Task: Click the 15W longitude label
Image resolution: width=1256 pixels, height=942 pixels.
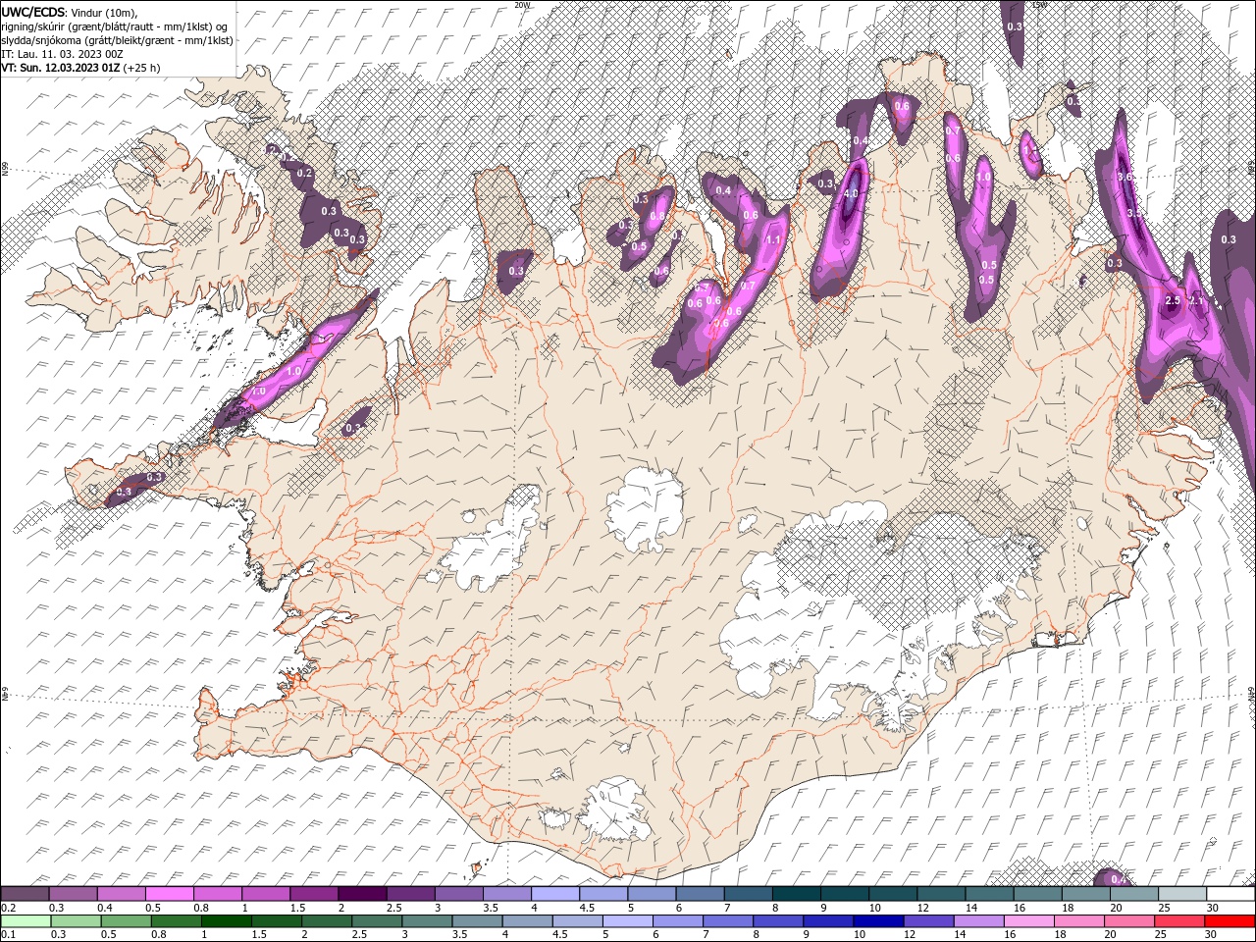Action: pos(1040,5)
